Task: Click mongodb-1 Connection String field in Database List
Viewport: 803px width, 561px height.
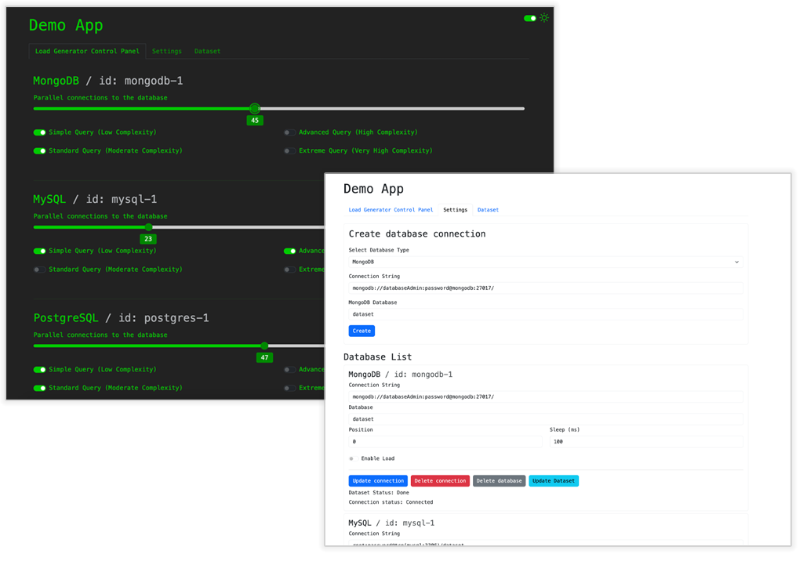Action: 546,396
